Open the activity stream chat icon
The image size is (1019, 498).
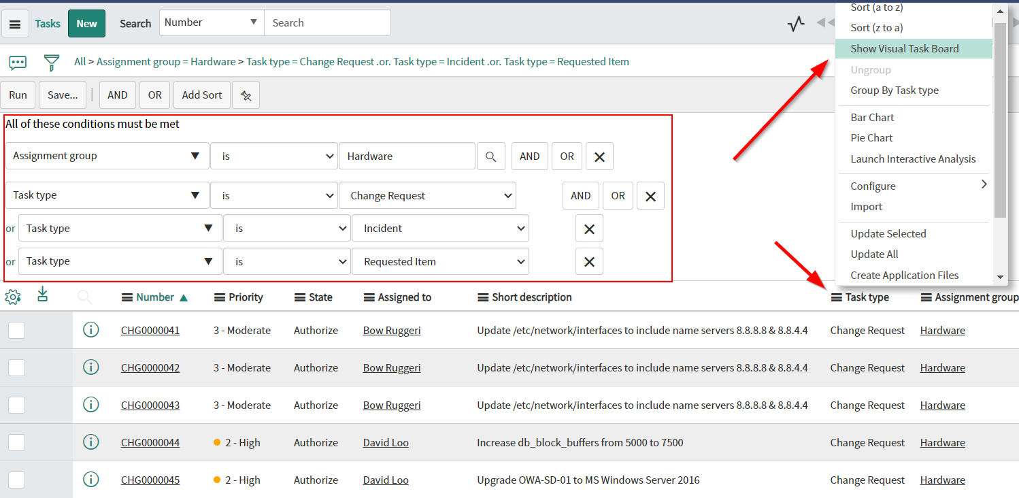click(18, 63)
